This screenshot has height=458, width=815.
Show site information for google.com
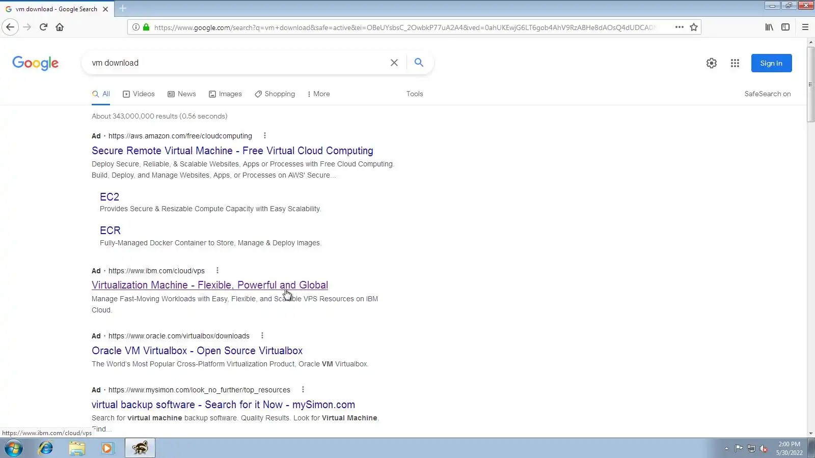click(135, 27)
